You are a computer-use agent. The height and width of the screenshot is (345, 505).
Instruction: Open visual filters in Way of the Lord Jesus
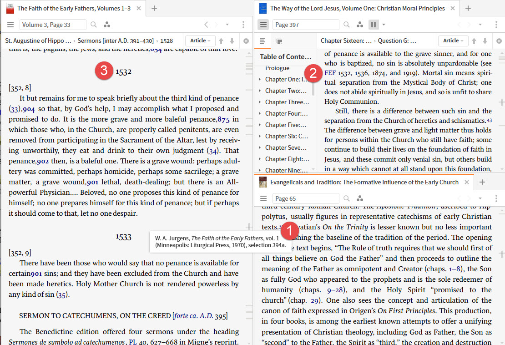coord(360,25)
